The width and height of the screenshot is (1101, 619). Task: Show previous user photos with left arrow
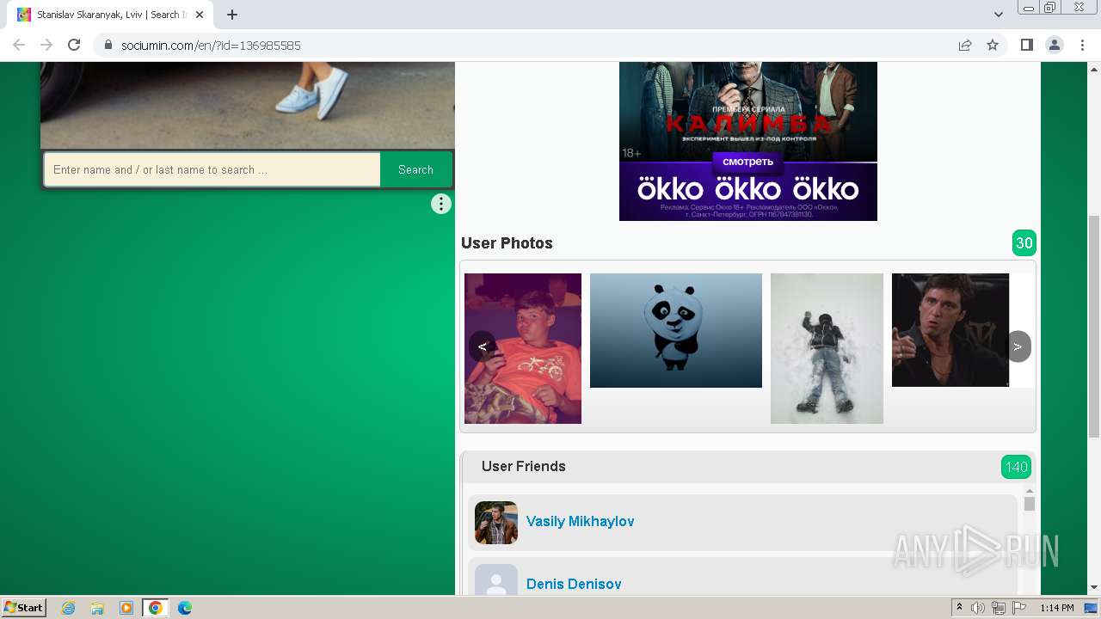pos(483,346)
